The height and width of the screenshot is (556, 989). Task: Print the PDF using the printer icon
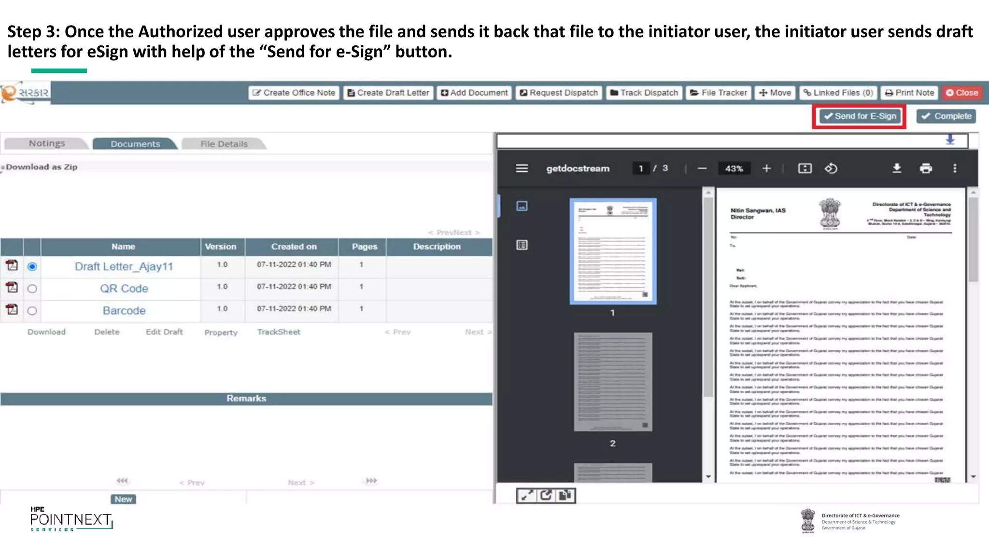click(926, 168)
